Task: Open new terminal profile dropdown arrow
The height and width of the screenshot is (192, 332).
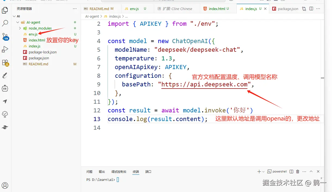Action: coord(263,172)
